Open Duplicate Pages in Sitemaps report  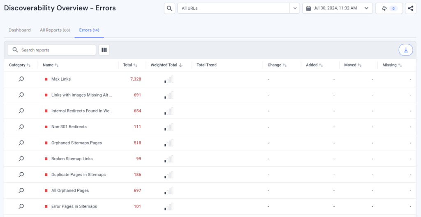pos(78,175)
